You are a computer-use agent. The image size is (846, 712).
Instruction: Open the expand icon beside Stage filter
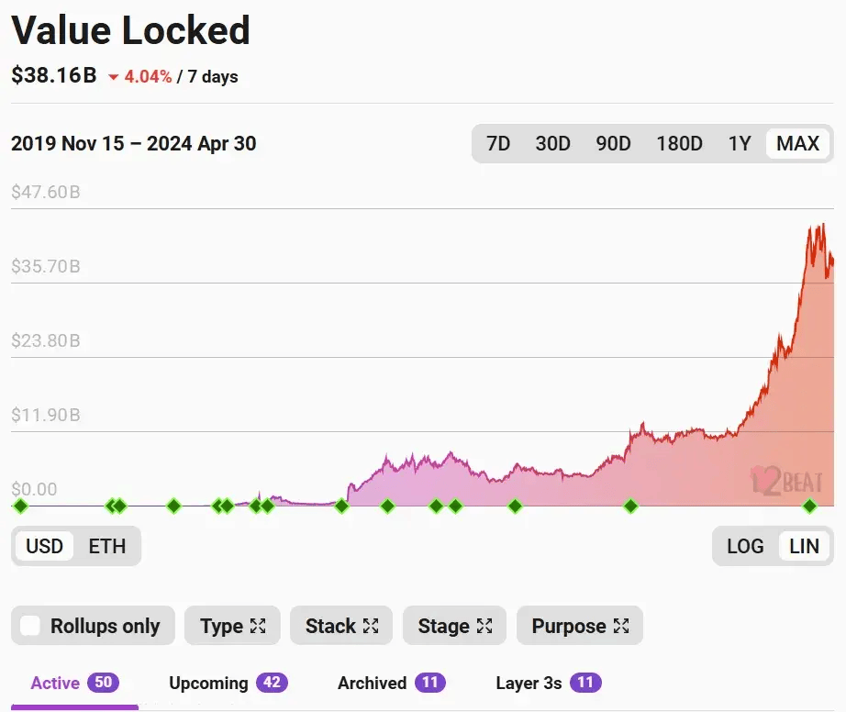[484, 626]
